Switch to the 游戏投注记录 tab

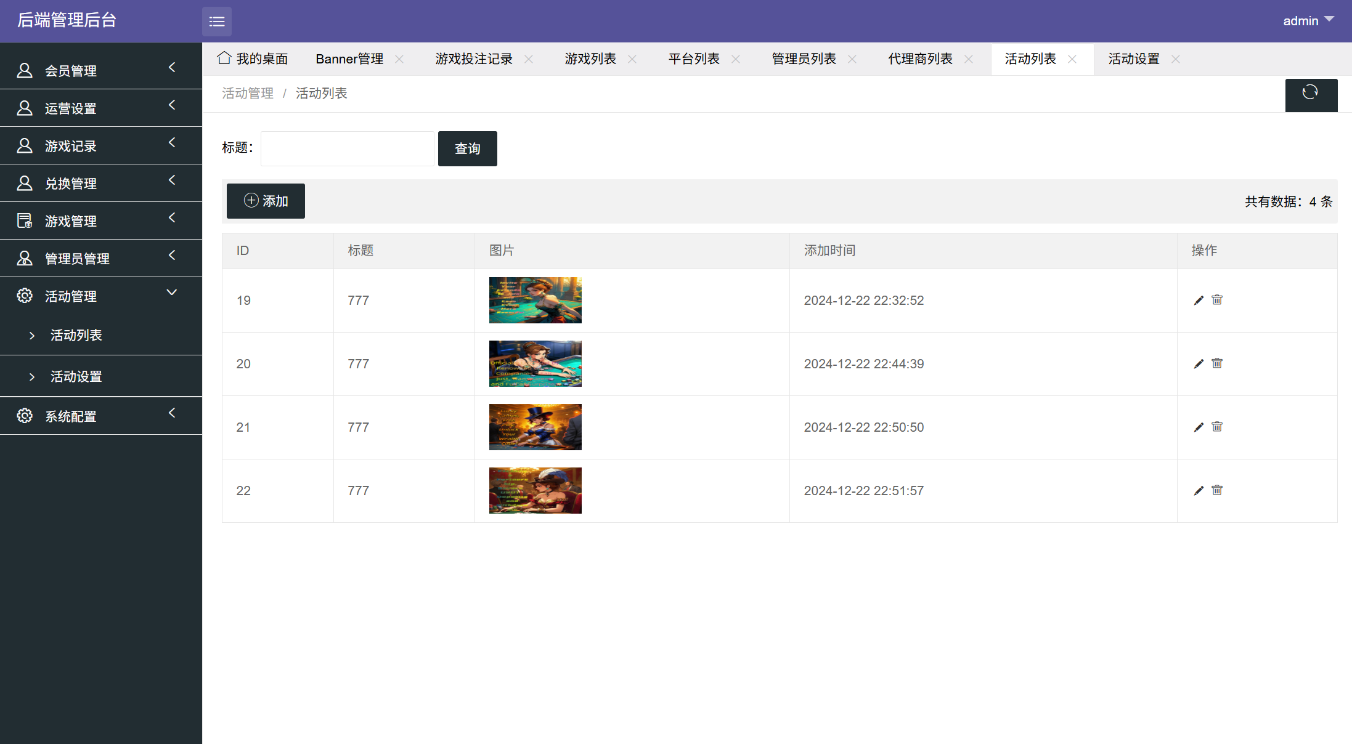[x=474, y=59]
